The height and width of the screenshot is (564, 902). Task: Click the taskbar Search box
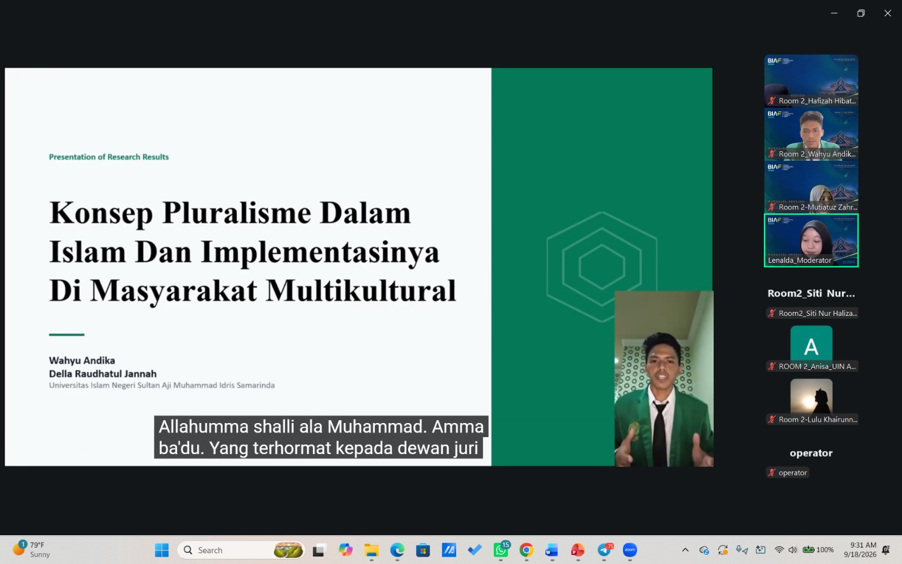coord(241,550)
